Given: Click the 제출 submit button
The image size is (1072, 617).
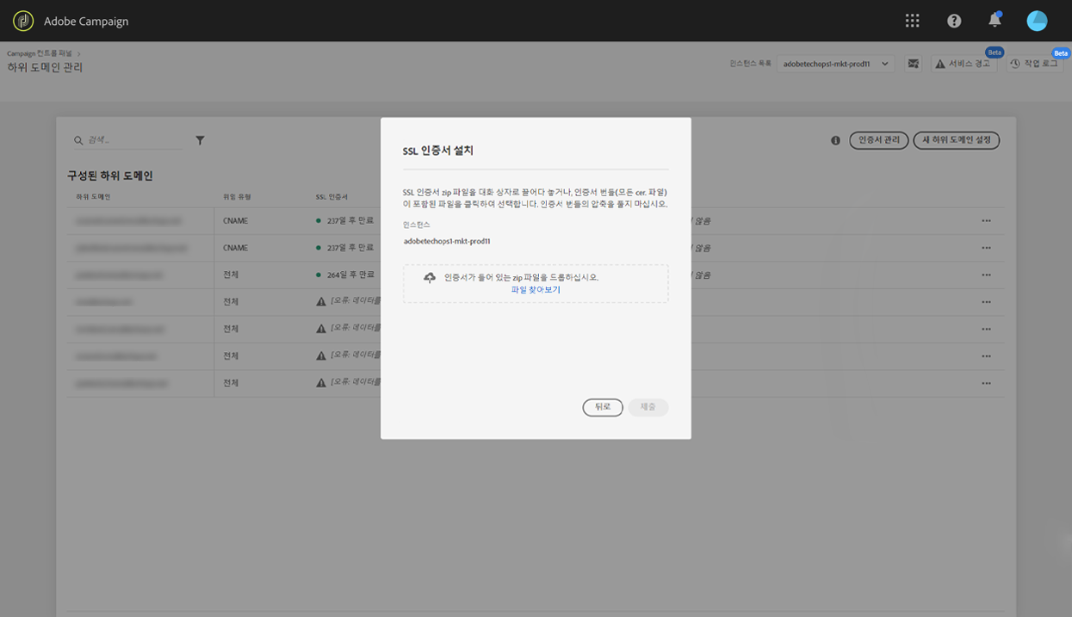Looking at the screenshot, I should coord(648,407).
